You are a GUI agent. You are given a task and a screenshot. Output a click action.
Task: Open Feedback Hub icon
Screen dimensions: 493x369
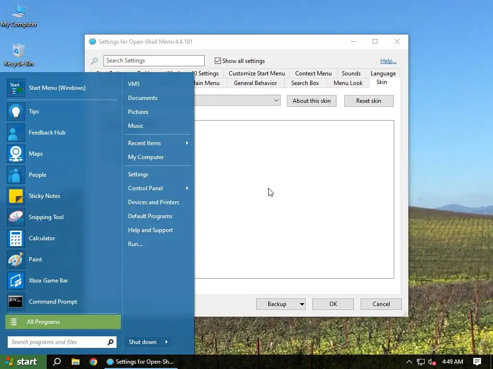(x=16, y=133)
